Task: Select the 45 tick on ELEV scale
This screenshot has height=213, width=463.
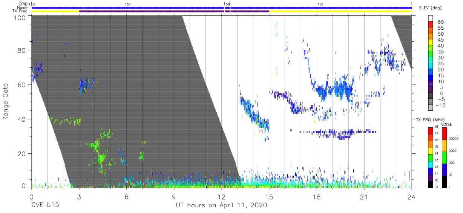Action: point(441,40)
